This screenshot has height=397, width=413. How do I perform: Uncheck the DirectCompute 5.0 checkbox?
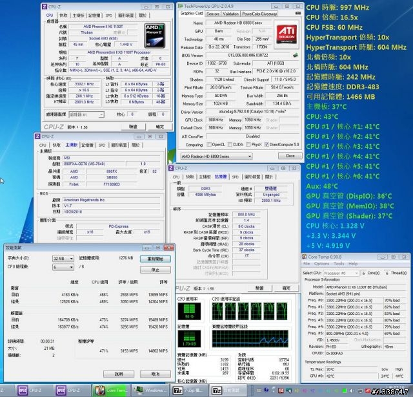click(x=267, y=144)
